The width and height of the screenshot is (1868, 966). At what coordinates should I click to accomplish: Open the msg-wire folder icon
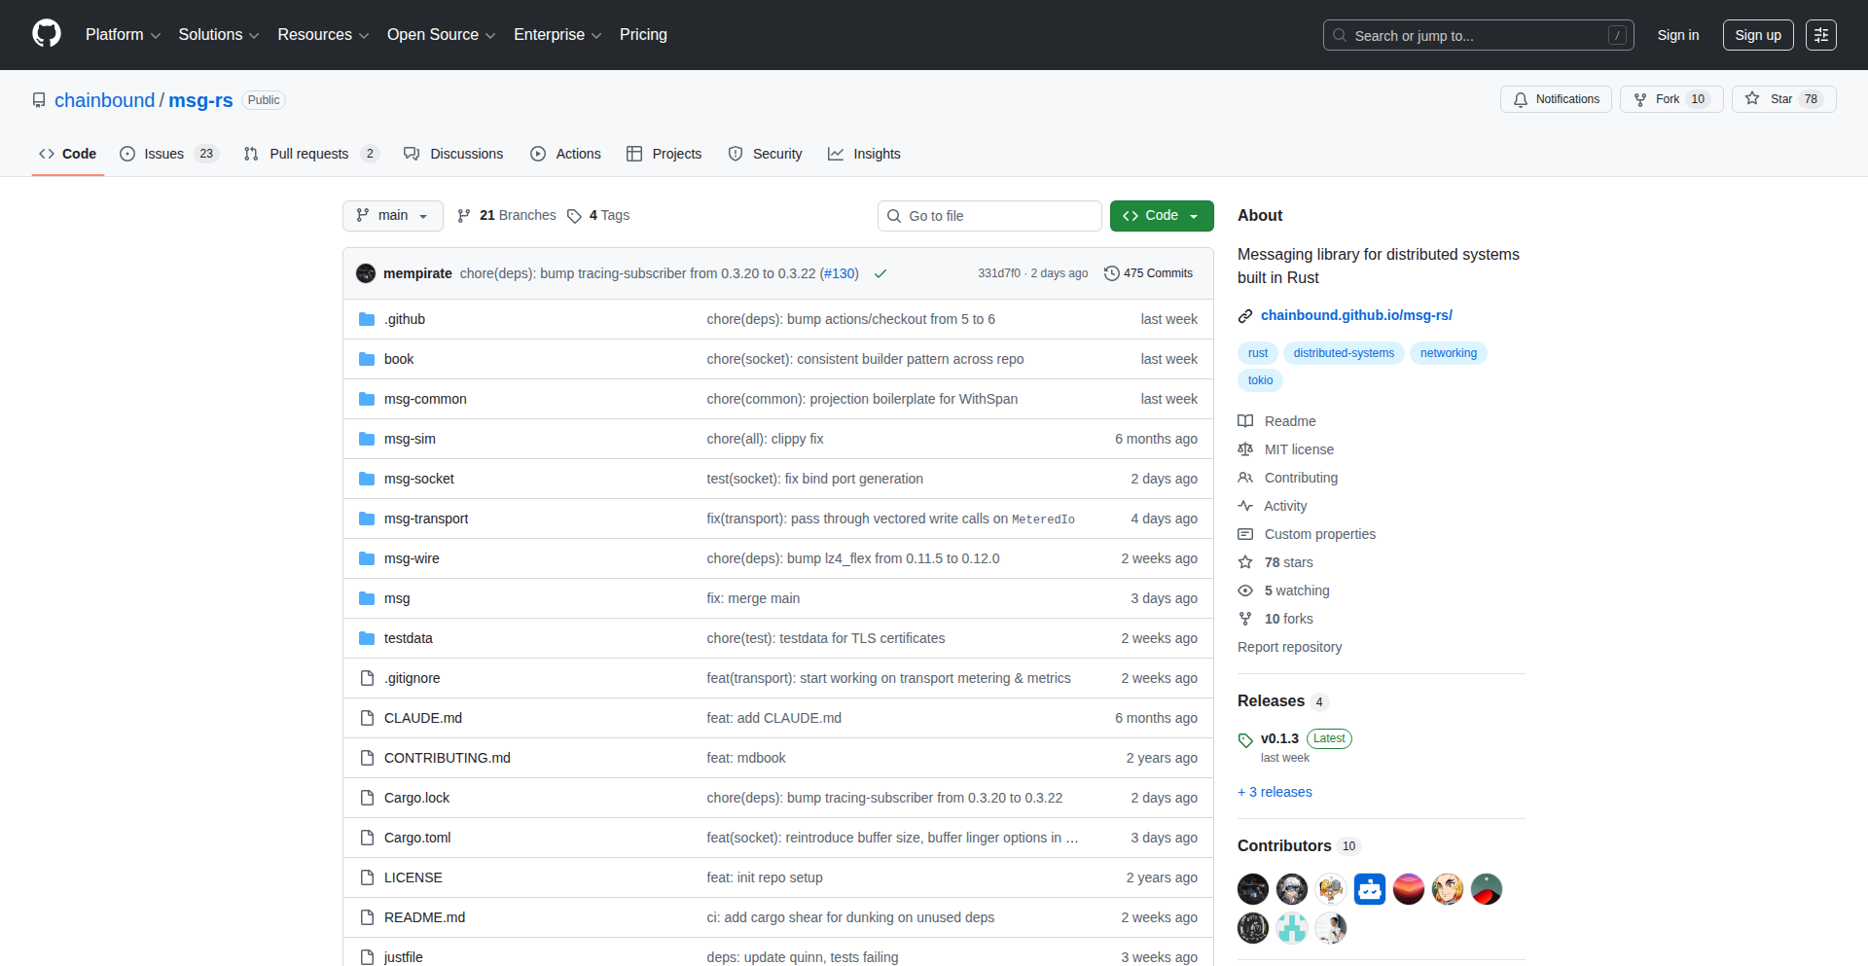(367, 557)
